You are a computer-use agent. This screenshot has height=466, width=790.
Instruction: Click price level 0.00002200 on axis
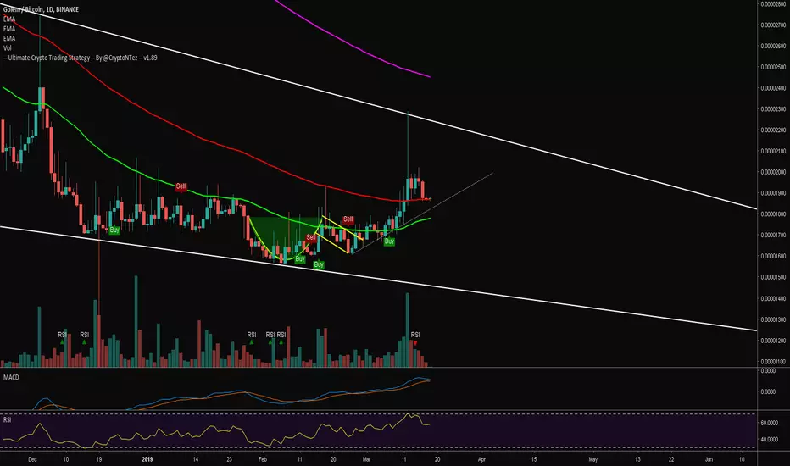point(773,130)
